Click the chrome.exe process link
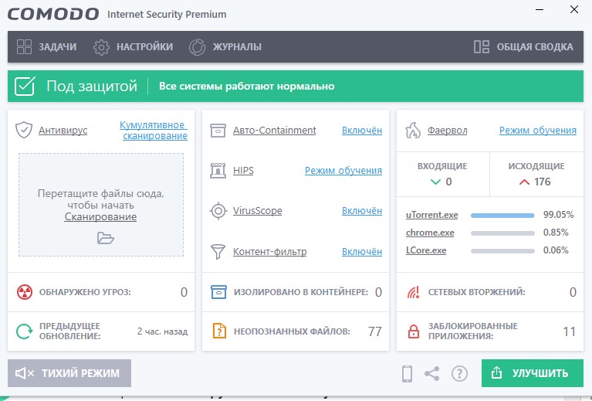This screenshot has height=401, width=592. click(430, 233)
